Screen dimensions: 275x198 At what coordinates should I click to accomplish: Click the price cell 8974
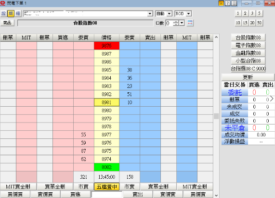click(106, 159)
